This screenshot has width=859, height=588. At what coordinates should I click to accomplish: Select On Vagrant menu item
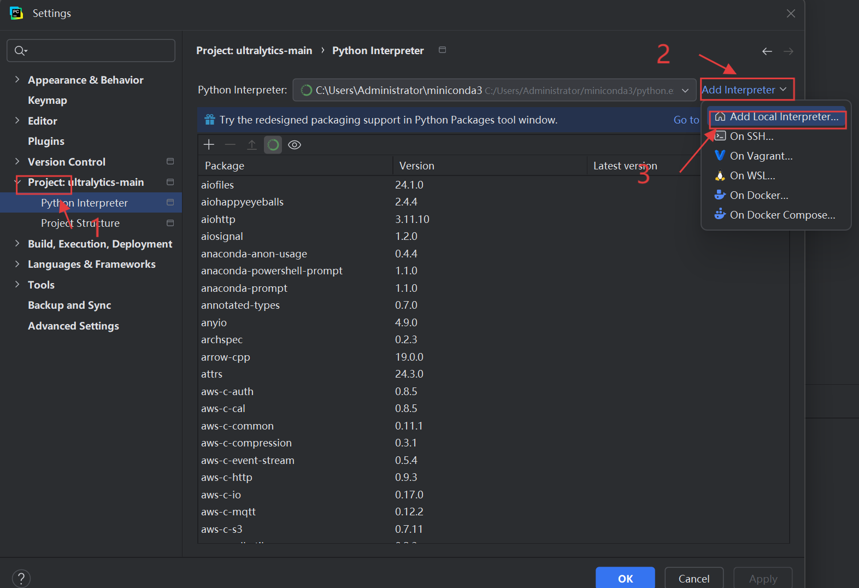776,156
